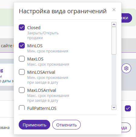Click partially hidden purple button at top right

tap(127, 18)
